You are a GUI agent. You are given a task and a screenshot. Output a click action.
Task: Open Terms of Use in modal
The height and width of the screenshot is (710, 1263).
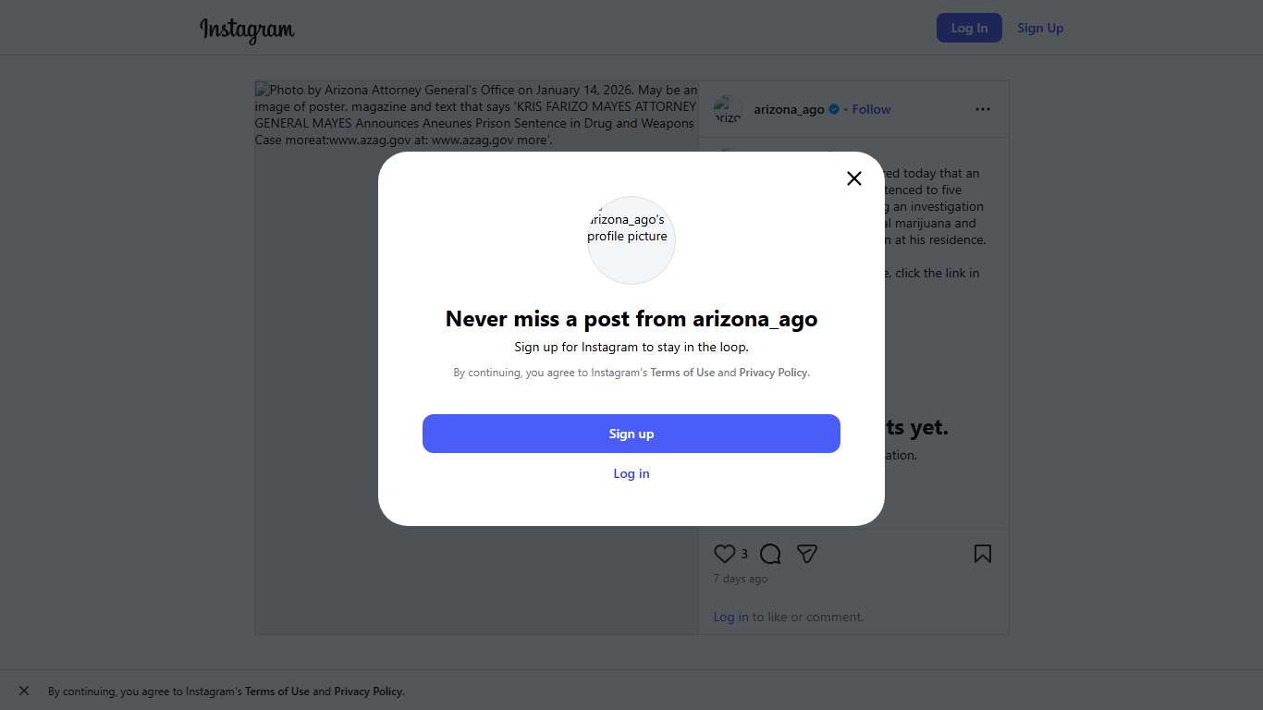tap(682, 373)
